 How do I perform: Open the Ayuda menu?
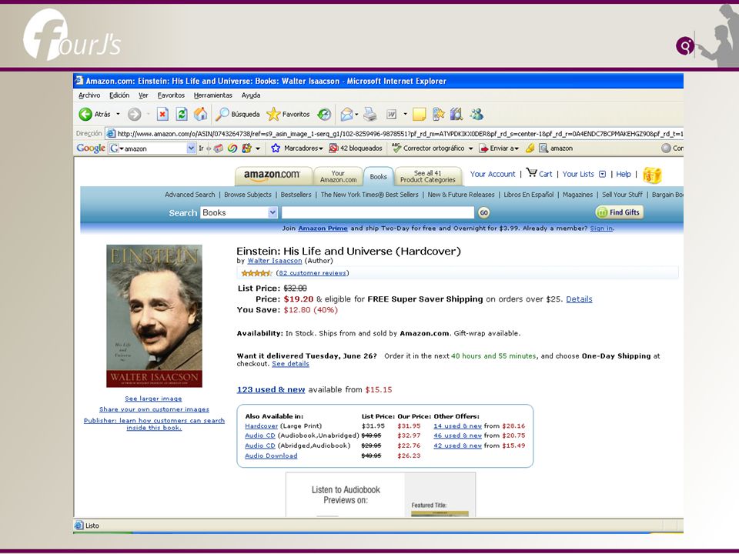pos(251,95)
